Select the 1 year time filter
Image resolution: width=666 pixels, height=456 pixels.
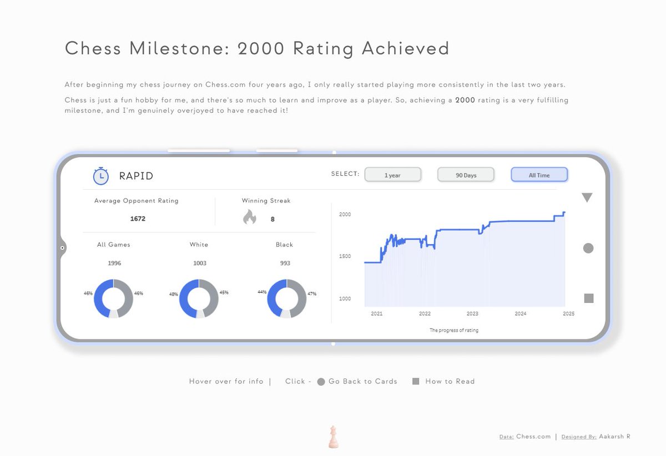pos(392,174)
